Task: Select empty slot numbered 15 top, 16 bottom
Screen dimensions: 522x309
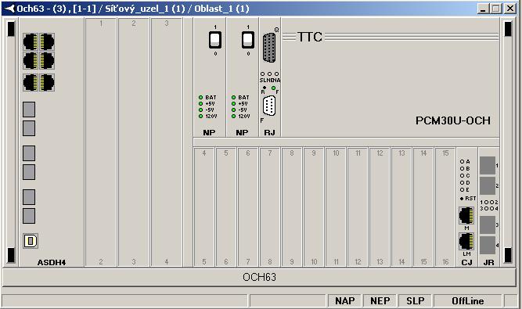Action: 445,207
